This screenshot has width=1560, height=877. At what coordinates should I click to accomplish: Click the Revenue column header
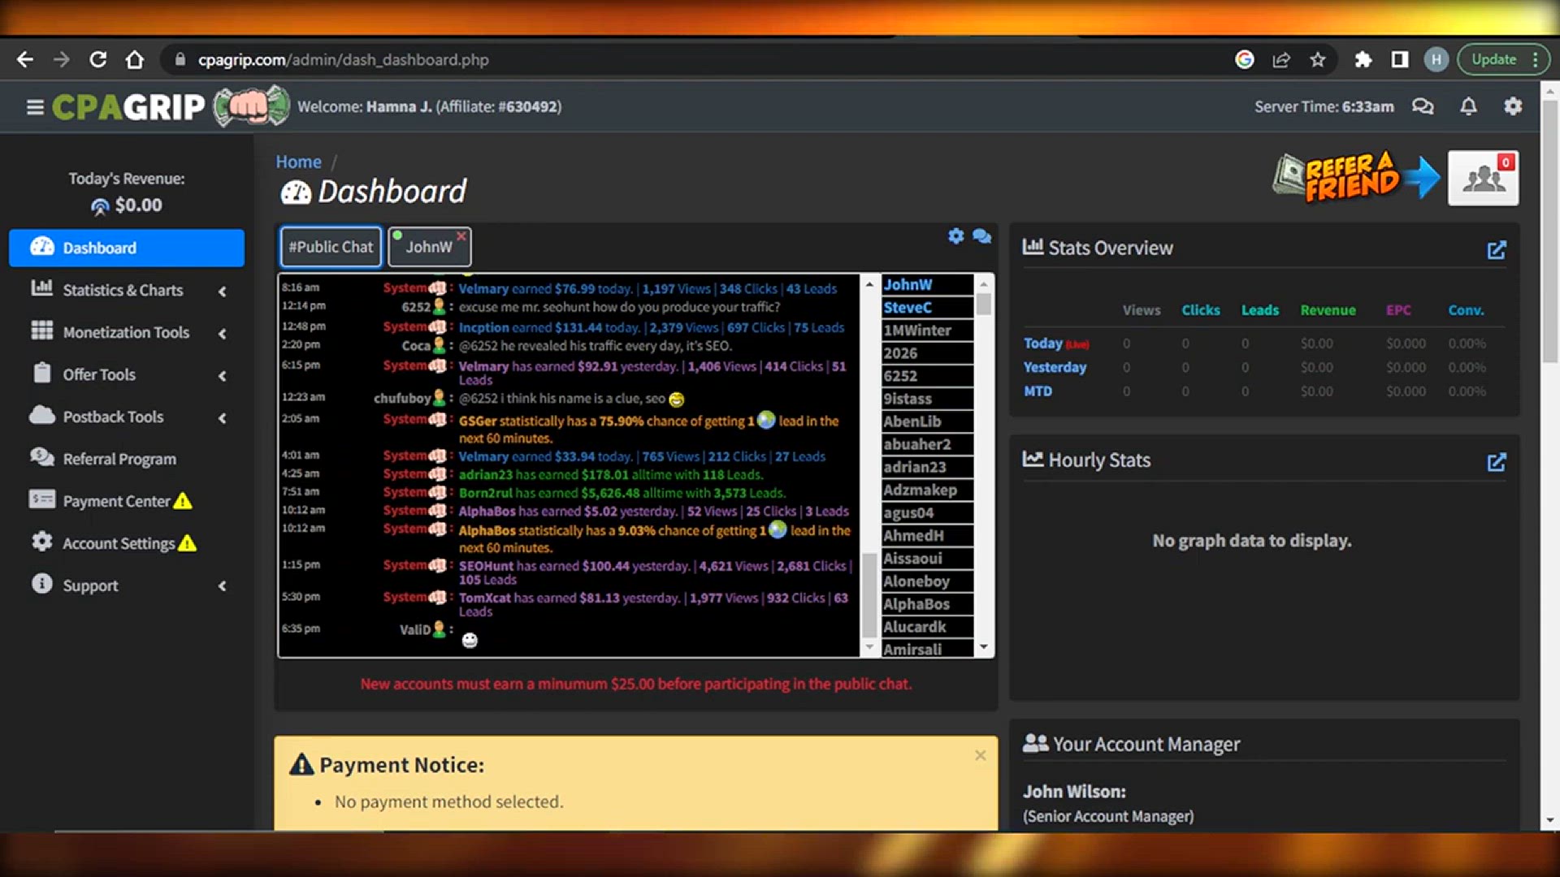1328,310
